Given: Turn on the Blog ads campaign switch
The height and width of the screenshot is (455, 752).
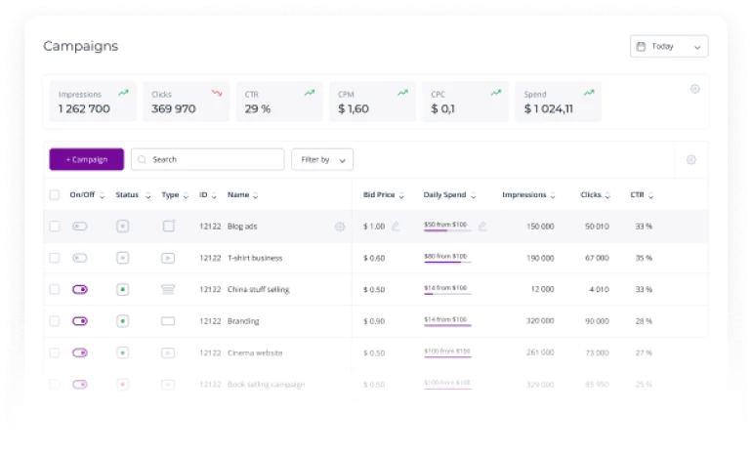Looking at the screenshot, I should (80, 227).
